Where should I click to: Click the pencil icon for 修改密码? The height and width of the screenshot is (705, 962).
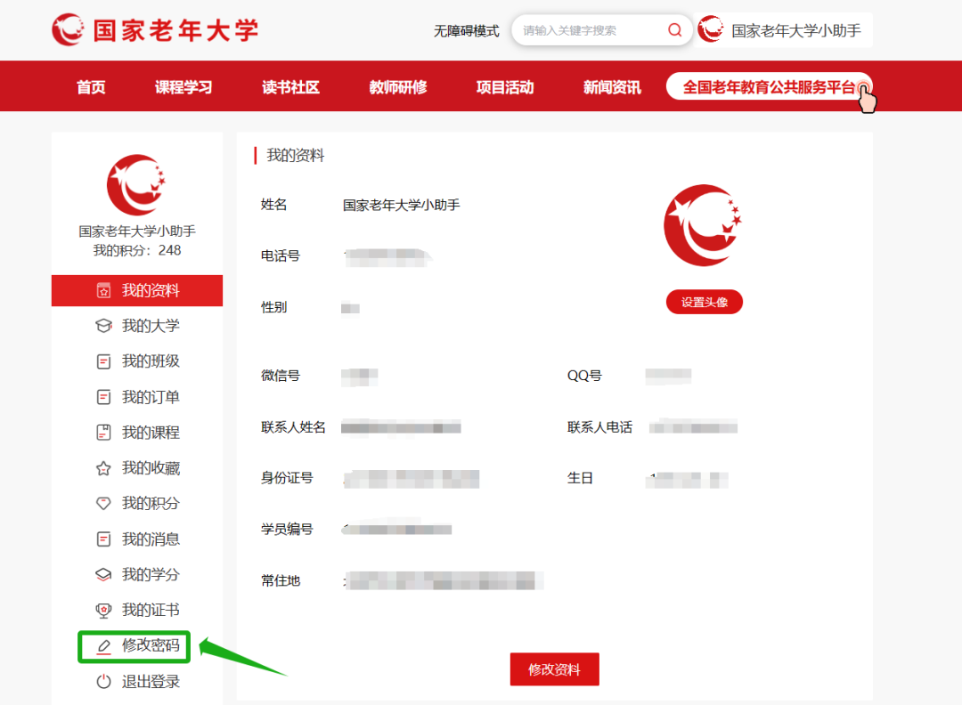pyautogui.click(x=103, y=646)
